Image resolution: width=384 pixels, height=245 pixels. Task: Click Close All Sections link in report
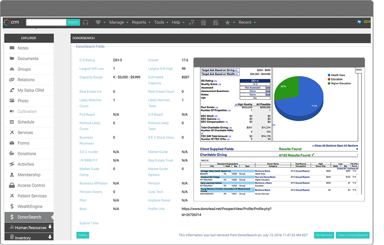(x=325, y=146)
